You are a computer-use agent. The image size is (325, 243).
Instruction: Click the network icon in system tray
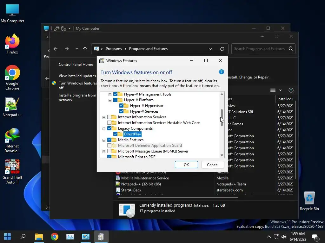[276, 237]
